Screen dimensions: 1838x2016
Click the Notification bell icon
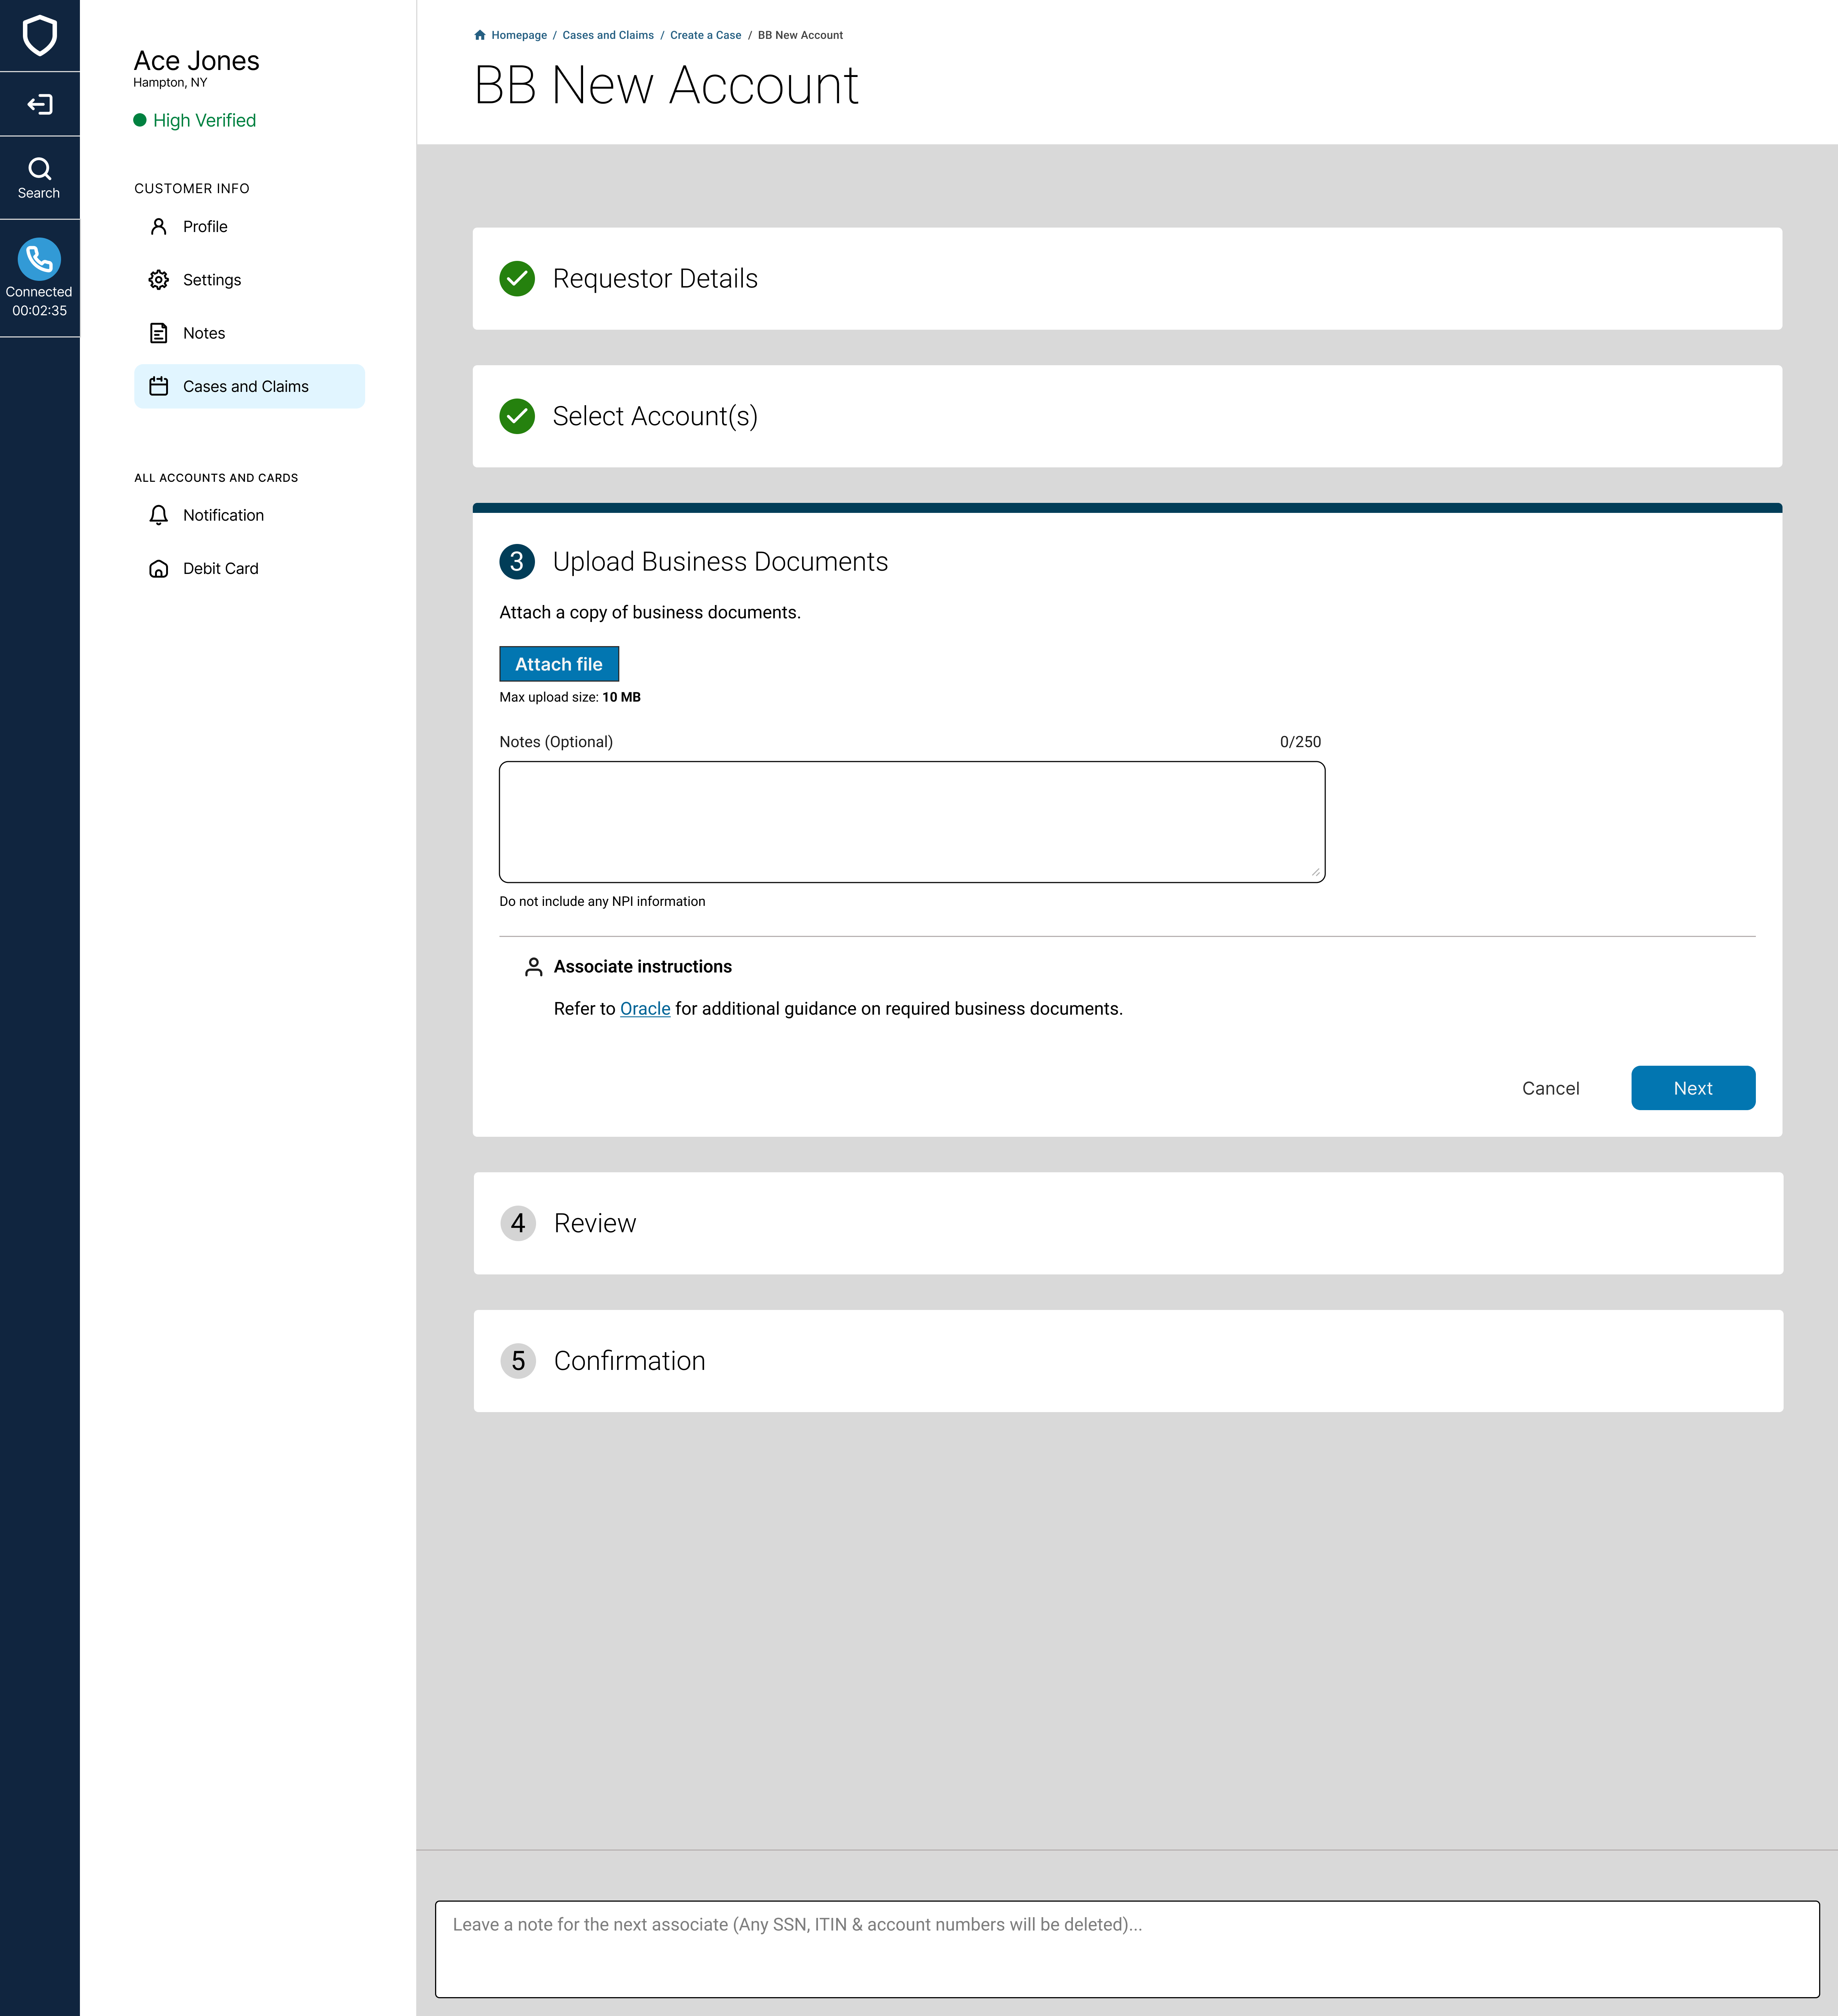[158, 515]
